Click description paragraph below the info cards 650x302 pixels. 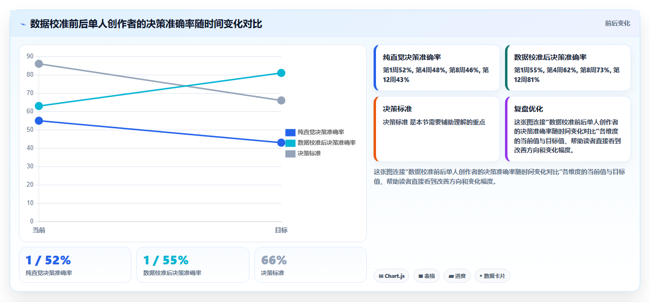pyautogui.click(x=499, y=177)
